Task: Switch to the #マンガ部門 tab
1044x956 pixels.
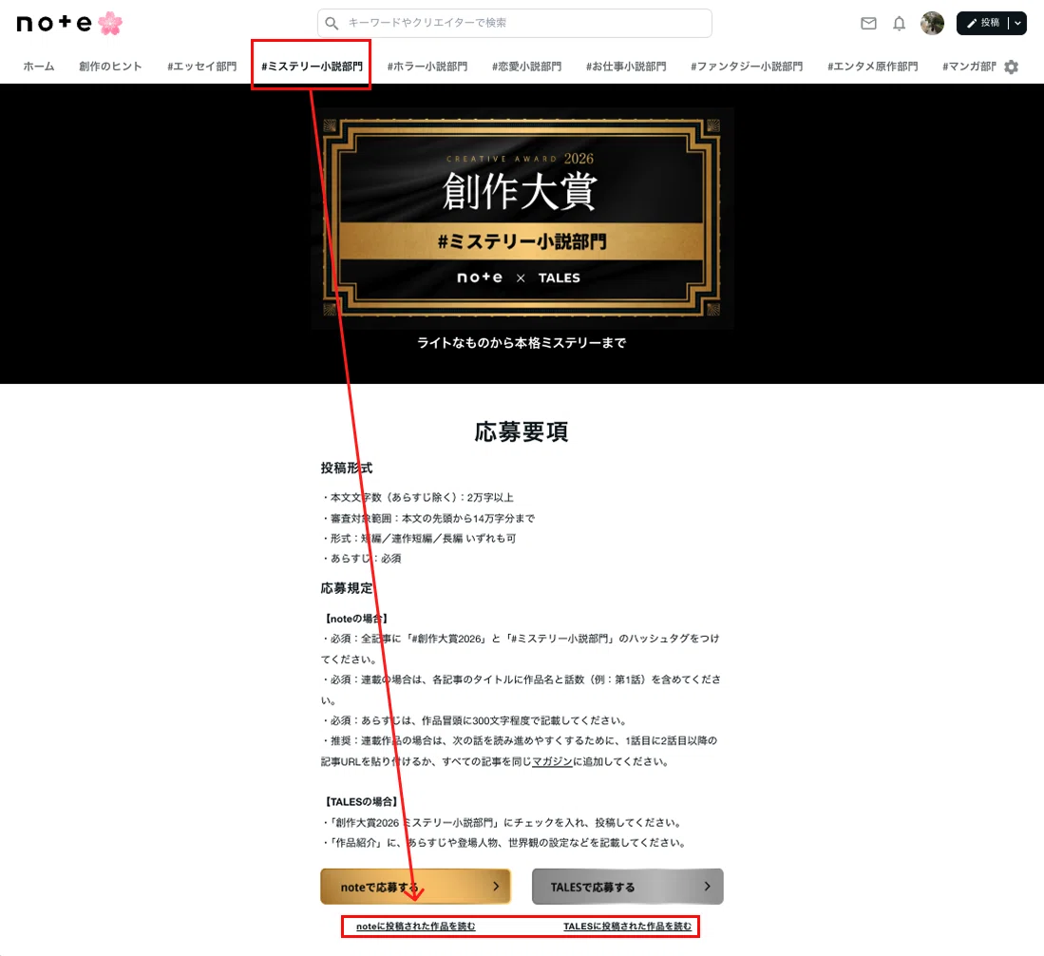Action: [969, 67]
